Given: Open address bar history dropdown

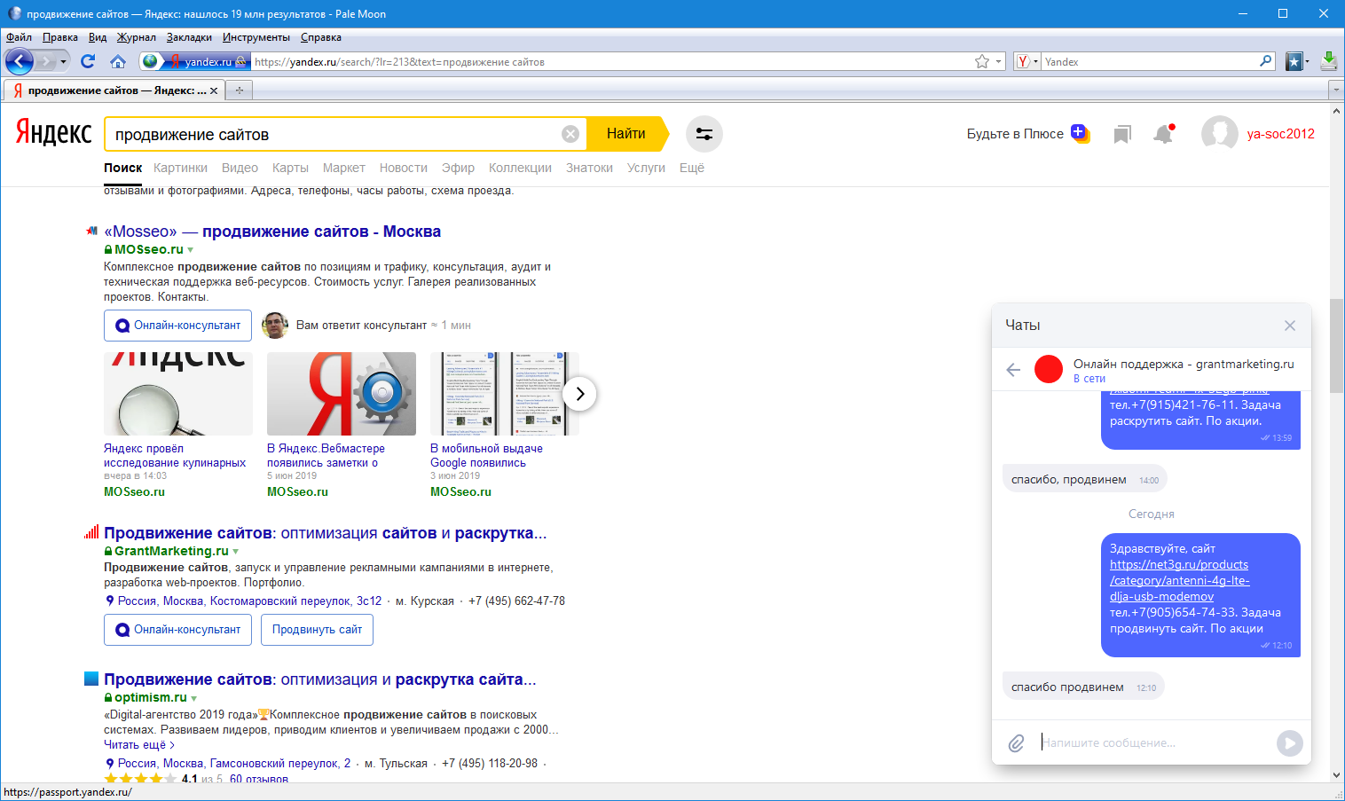Looking at the screenshot, I should click(999, 61).
